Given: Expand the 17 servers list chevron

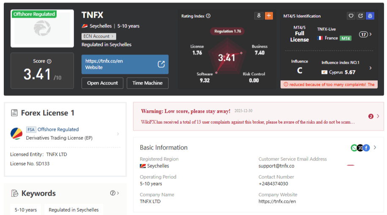Looking at the screenshot, I should tap(371, 34).
